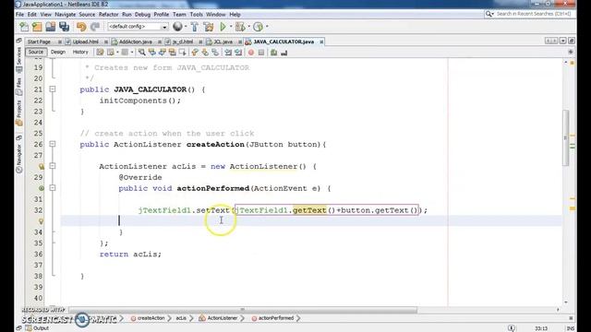Click the Comment editor icon
The height and width of the screenshot is (332, 591).
click(274, 53)
